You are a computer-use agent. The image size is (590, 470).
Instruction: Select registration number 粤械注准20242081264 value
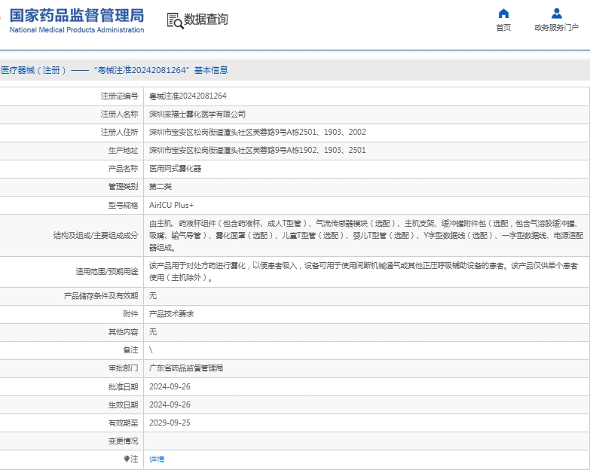(188, 96)
